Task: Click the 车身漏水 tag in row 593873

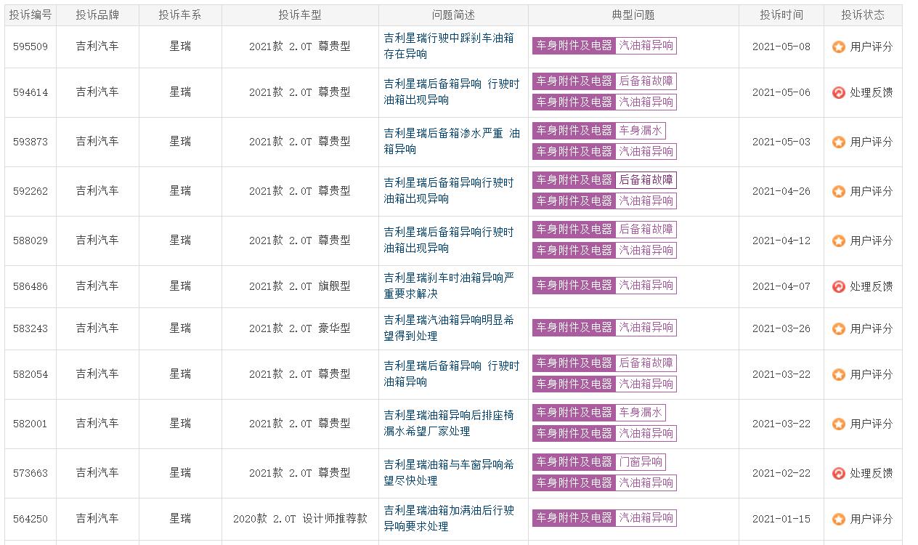Action: pyautogui.click(x=640, y=130)
